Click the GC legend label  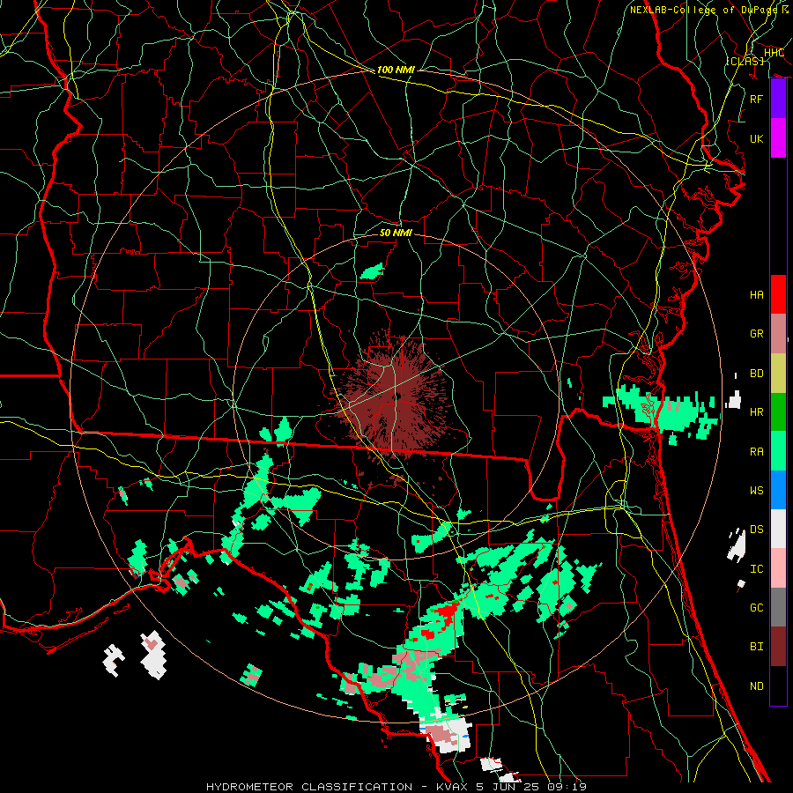(x=757, y=608)
